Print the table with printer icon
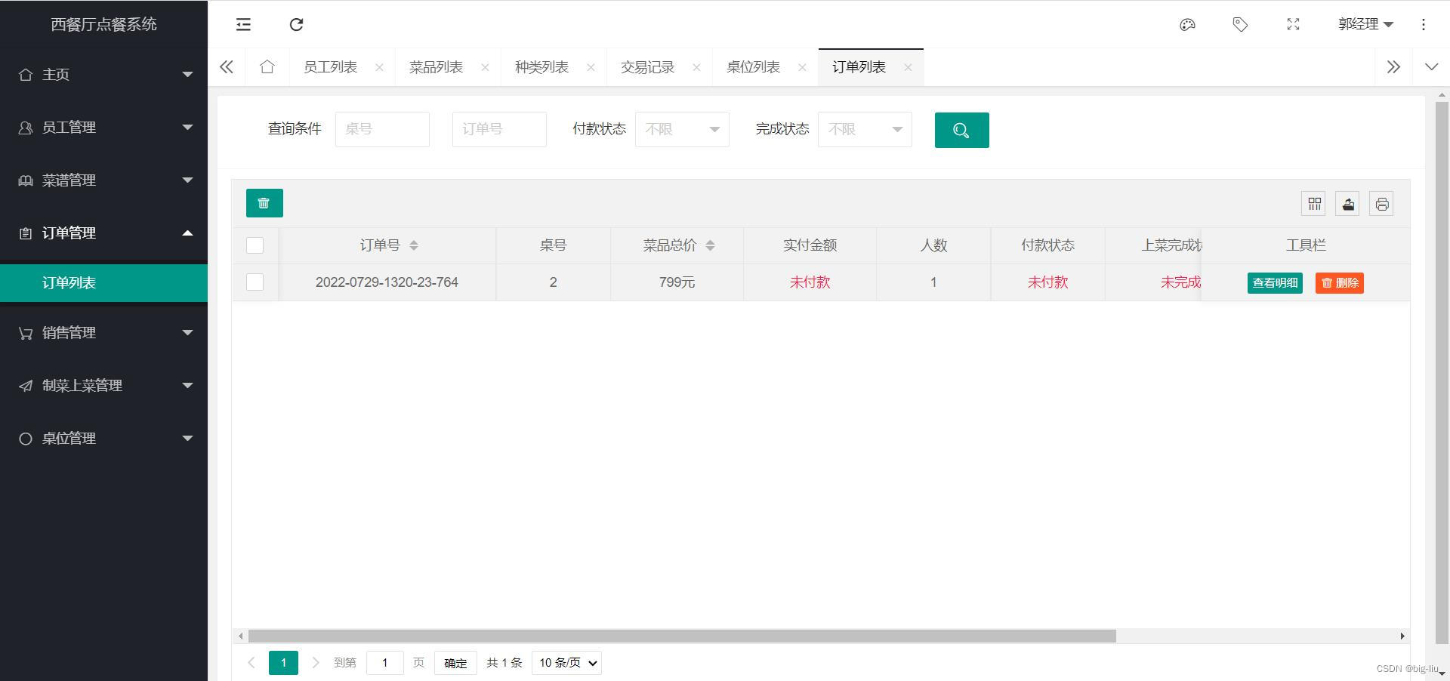 1382,204
